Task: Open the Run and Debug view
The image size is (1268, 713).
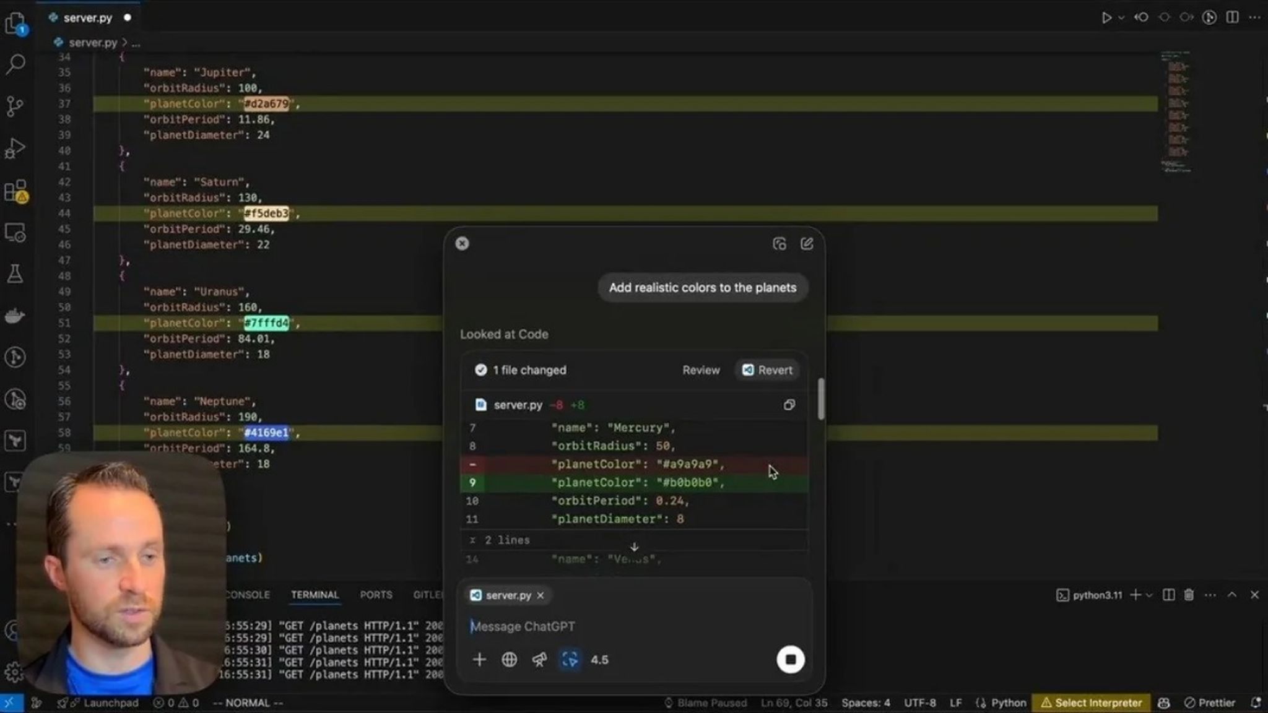Action: [x=15, y=149]
